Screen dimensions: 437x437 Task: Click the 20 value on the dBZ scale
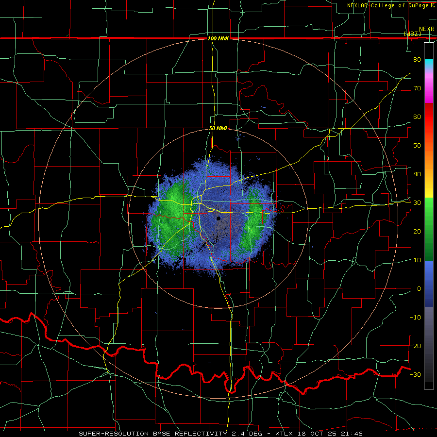[417, 232]
